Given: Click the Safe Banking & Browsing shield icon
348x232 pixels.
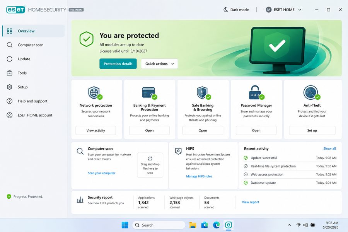Looking at the screenshot, I should [203, 93].
